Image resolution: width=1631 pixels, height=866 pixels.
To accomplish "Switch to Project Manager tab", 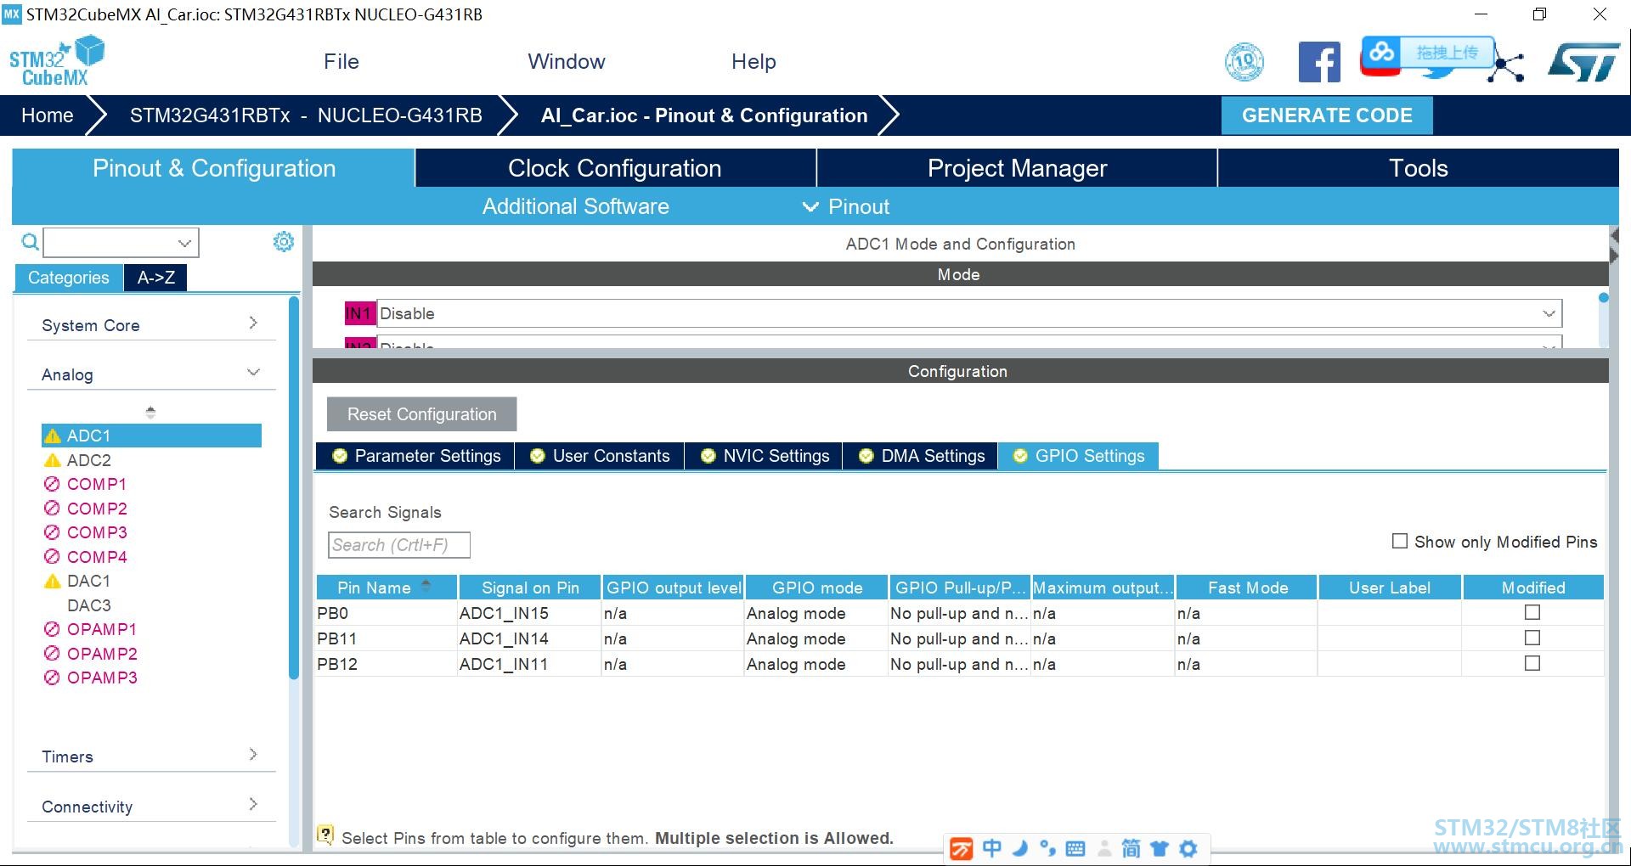I will [1017, 168].
